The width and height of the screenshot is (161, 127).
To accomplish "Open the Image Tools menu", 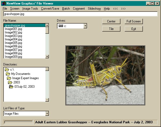I will click(30, 9).
